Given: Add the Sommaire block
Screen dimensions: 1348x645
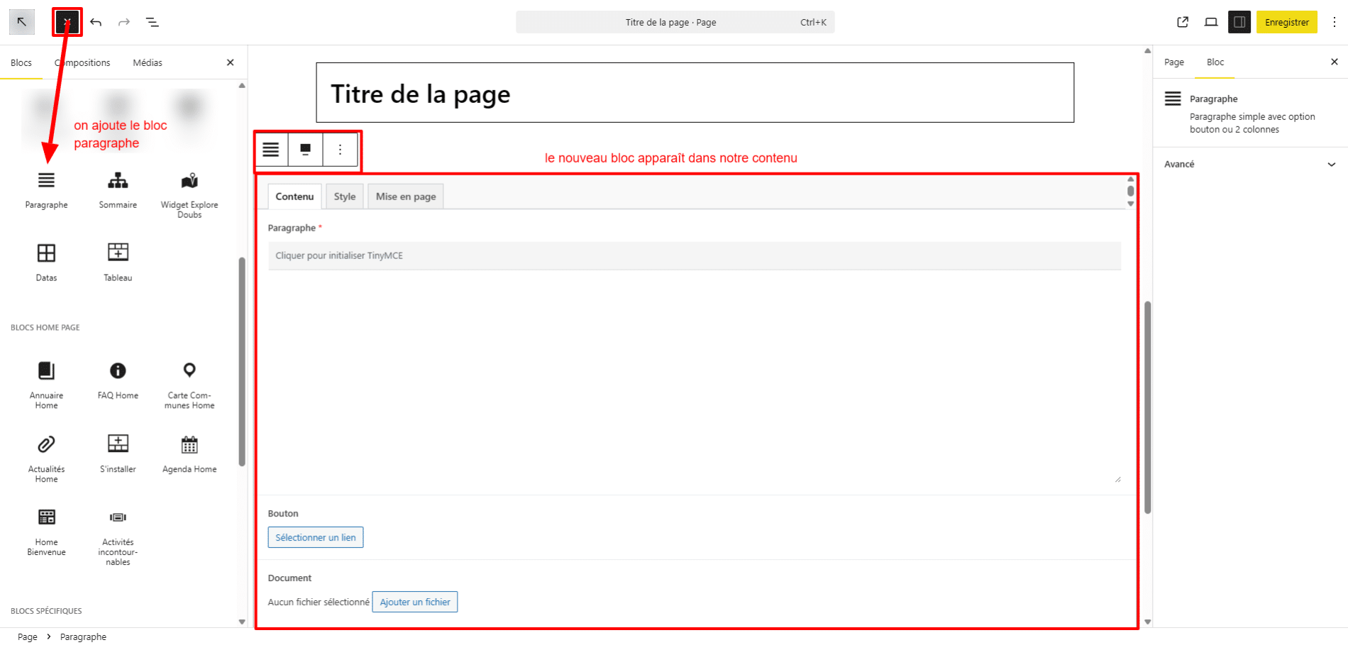Looking at the screenshot, I should (118, 189).
